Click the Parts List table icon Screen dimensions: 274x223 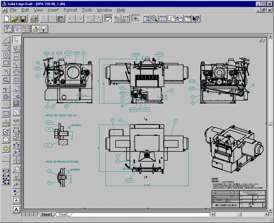point(16,103)
